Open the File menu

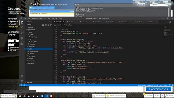pyautogui.click(x=25, y=18)
